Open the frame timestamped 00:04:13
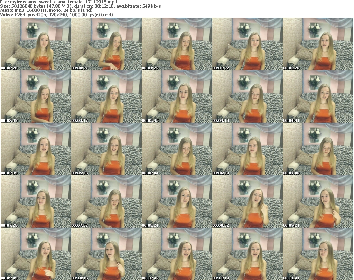 coord(248,96)
